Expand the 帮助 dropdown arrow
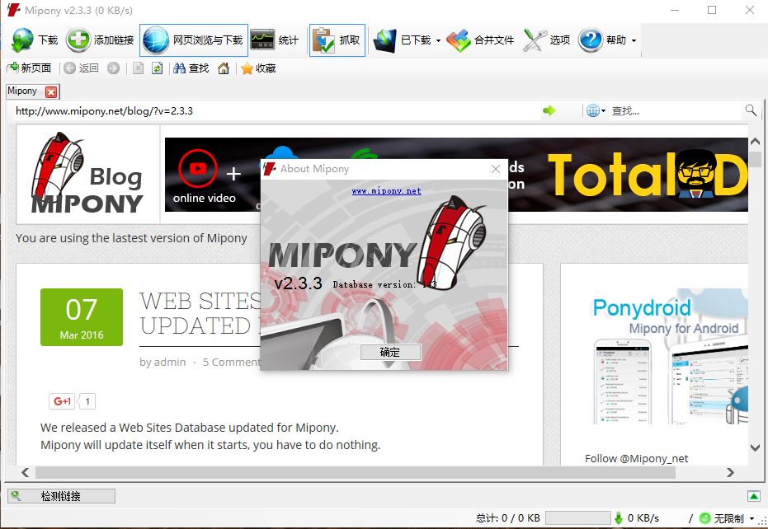 point(634,40)
